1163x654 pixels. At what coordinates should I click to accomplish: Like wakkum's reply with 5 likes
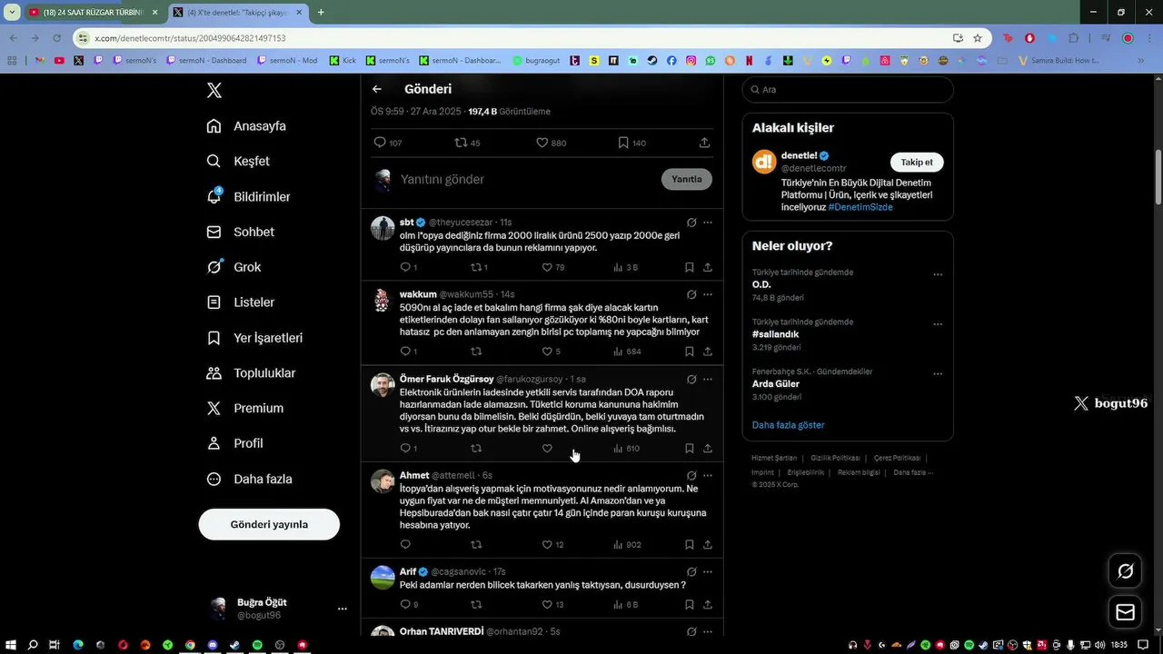551,352
